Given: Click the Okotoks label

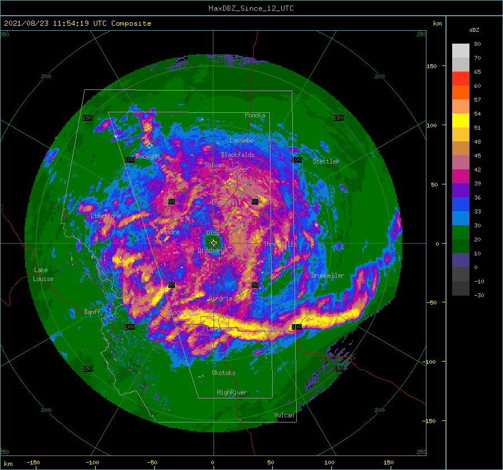Looking at the screenshot, I should point(224,373).
